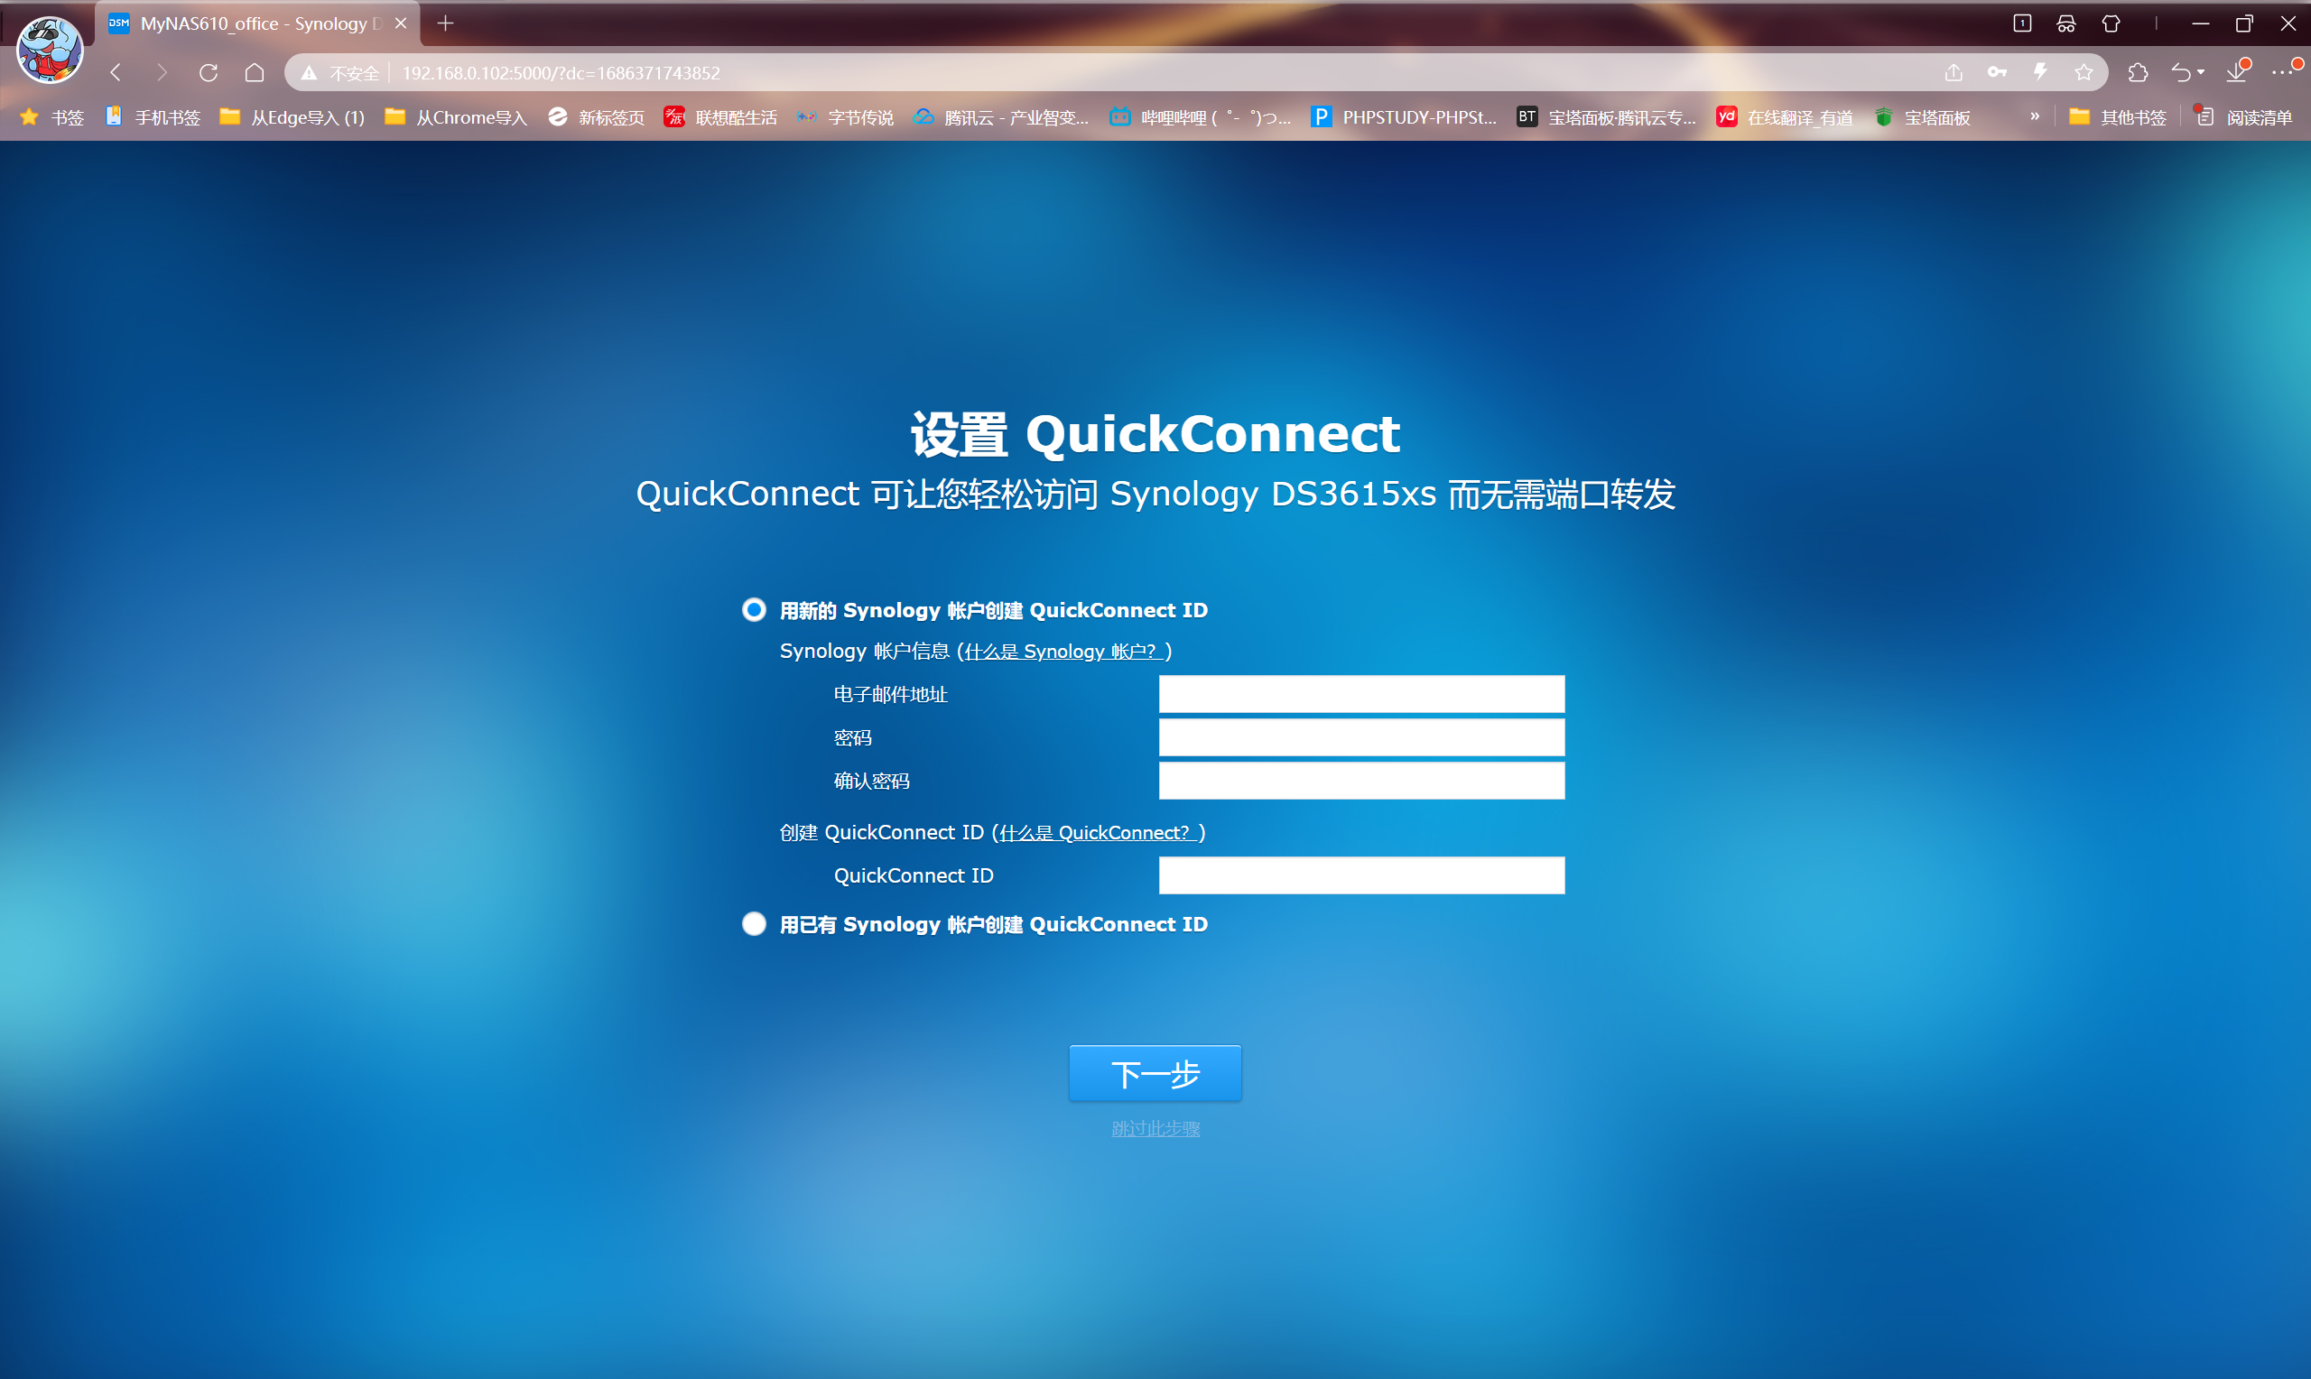2311x1379 pixels.
Task: Open 从Chrome导入 bookmark folder
Action: click(x=455, y=117)
